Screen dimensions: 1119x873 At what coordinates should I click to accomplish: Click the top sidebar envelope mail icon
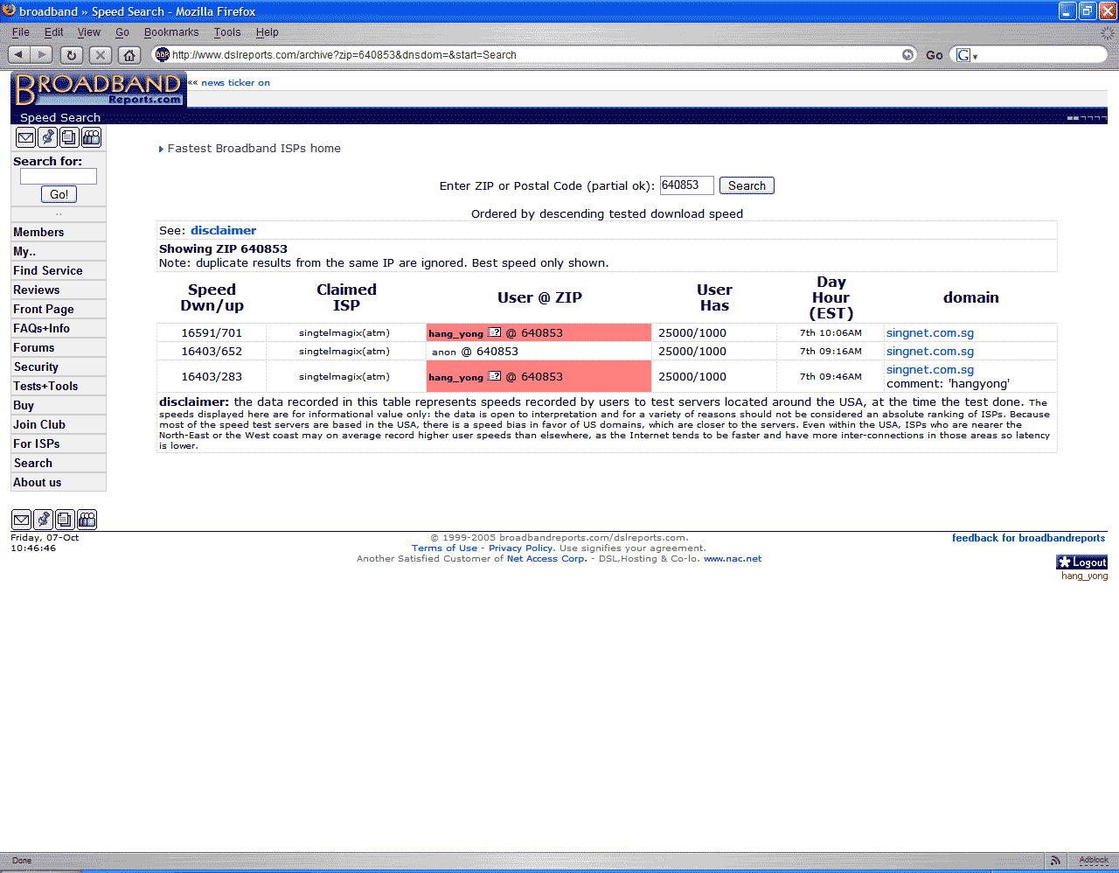click(26, 137)
